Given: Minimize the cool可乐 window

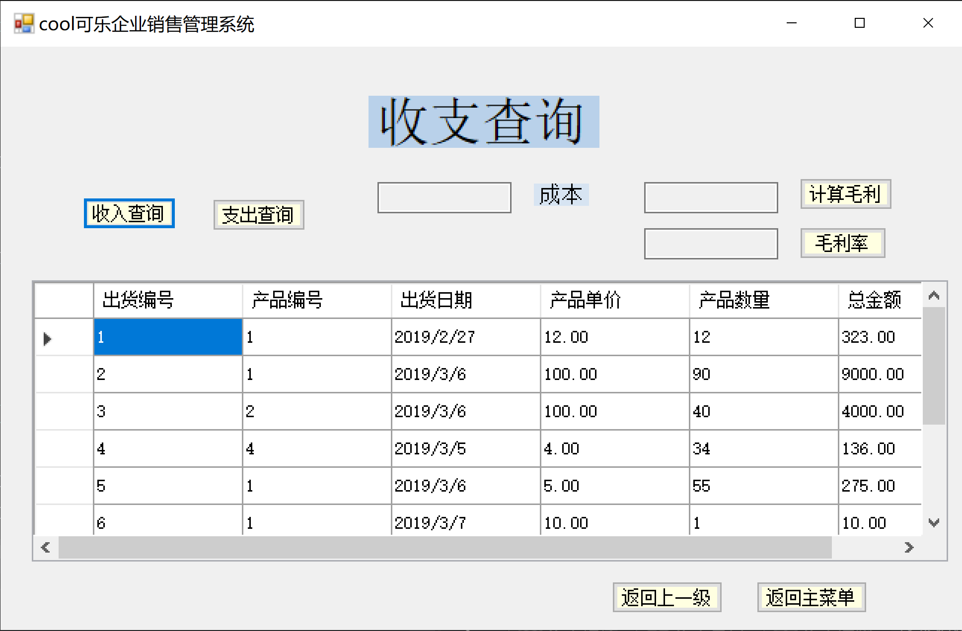Looking at the screenshot, I should 792,23.
